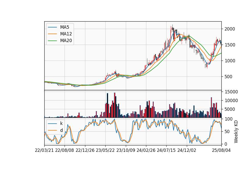
Task: Click the MA20 legend label
Action: pos(66,41)
